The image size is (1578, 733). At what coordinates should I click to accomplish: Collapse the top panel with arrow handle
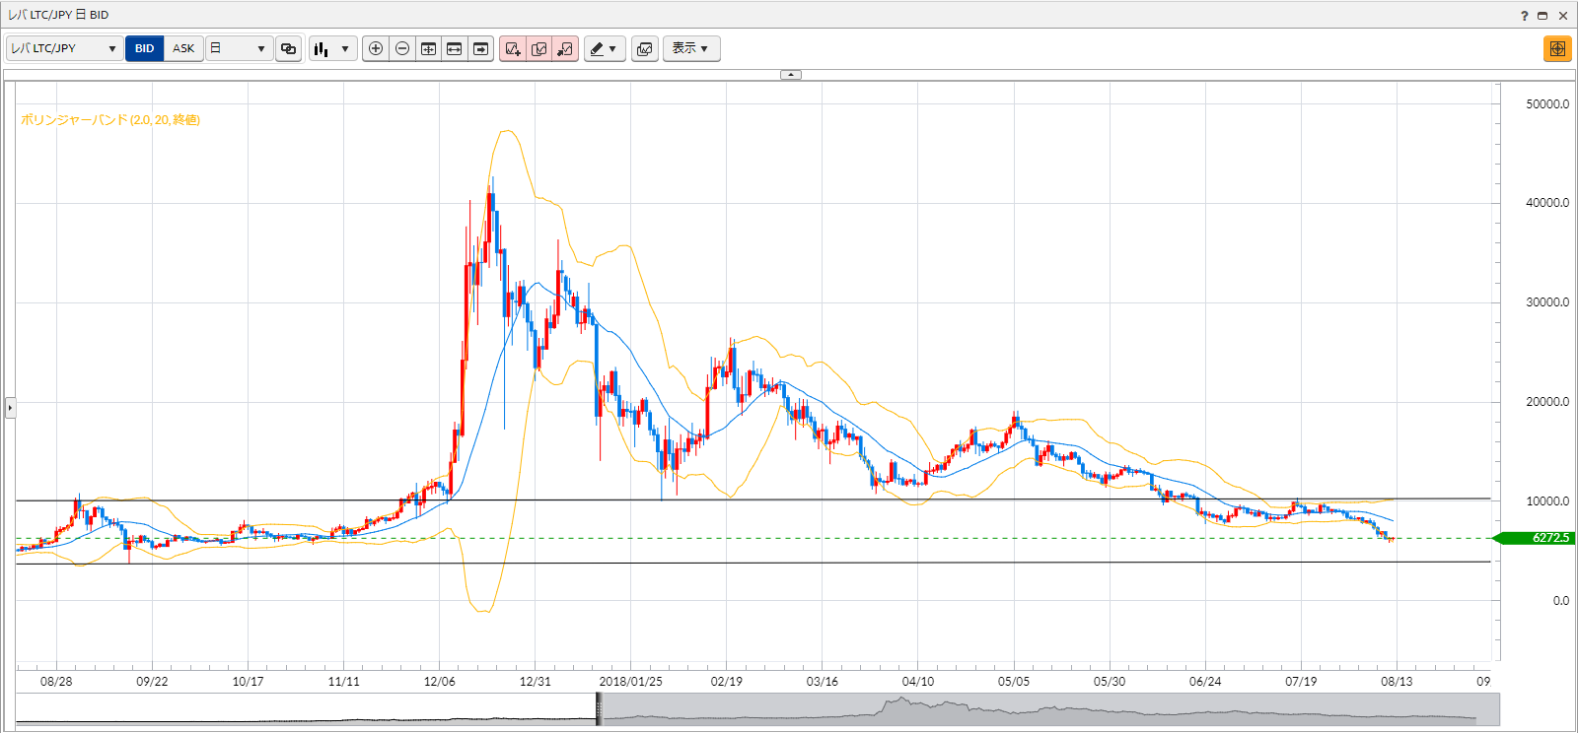[791, 75]
